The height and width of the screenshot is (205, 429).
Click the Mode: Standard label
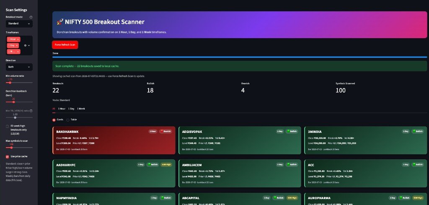pyautogui.click(x=61, y=100)
